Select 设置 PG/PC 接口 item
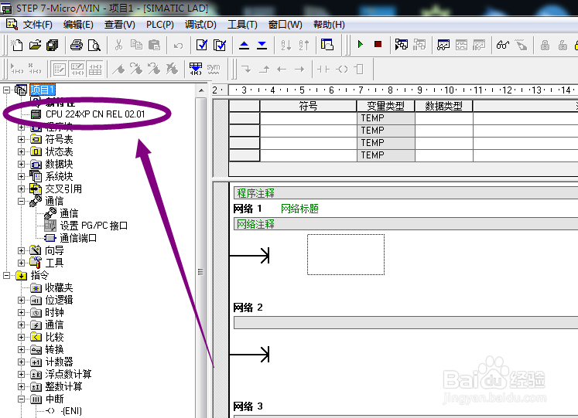The height and width of the screenshot is (418, 578). pyautogui.click(x=94, y=226)
